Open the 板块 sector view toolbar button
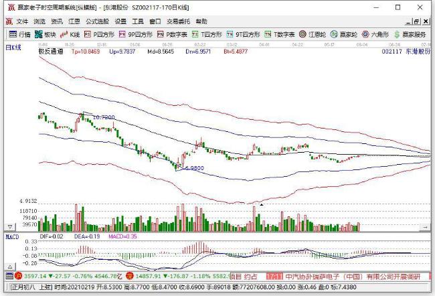 (46, 34)
